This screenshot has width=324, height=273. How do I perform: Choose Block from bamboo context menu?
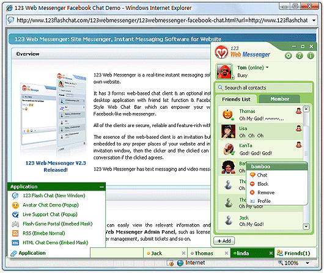click(x=263, y=184)
